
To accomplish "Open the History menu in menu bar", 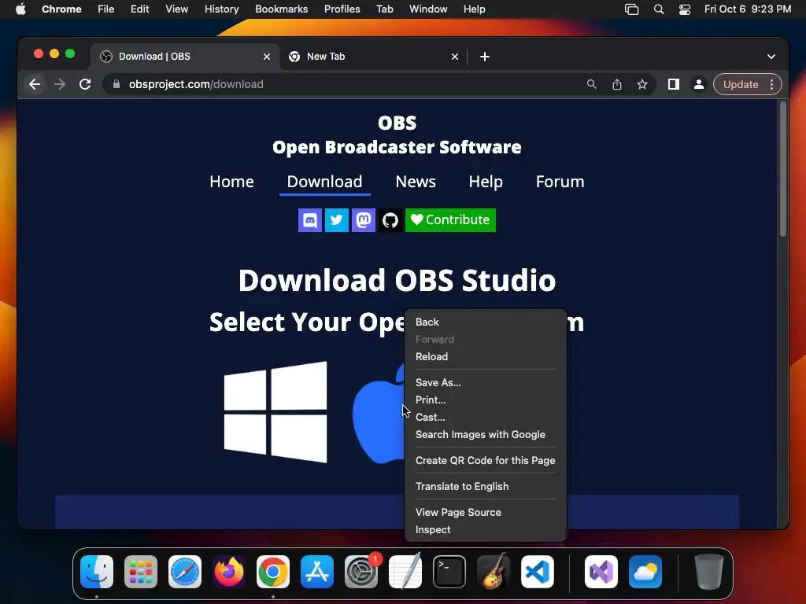I will pos(221,9).
